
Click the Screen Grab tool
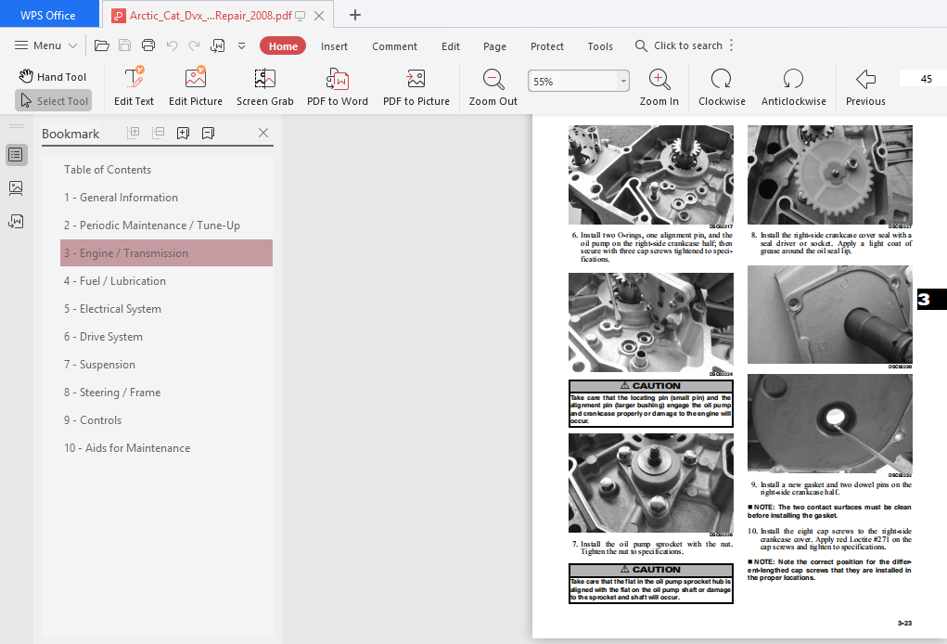265,86
